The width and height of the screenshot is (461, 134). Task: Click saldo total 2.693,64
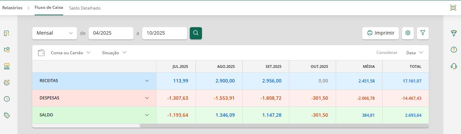tap(413, 115)
